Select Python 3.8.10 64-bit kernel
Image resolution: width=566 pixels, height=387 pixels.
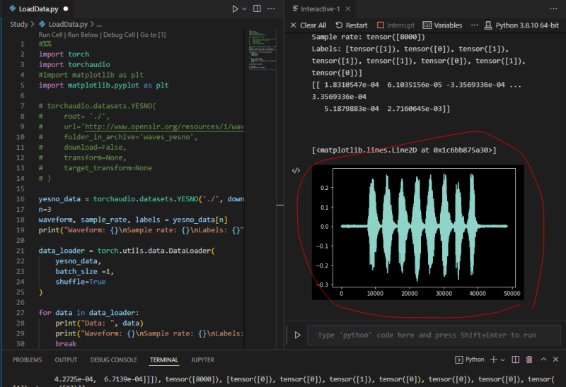tap(521, 25)
